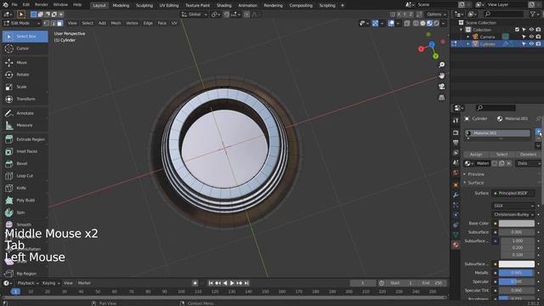Screen dimensions: 544x306
Task: Click Principled BSDF surface button
Action: (513, 193)
